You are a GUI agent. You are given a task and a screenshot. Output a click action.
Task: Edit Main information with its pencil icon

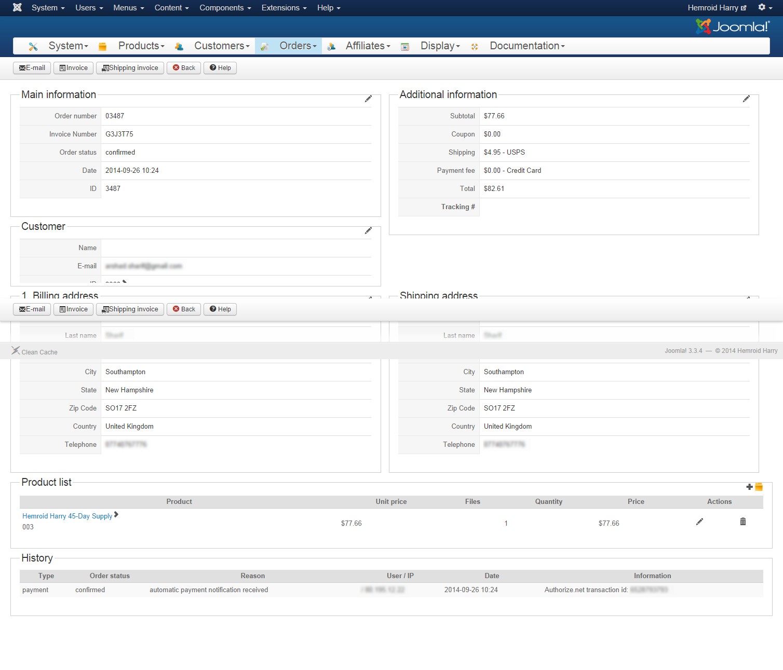click(x=368, y=99)
